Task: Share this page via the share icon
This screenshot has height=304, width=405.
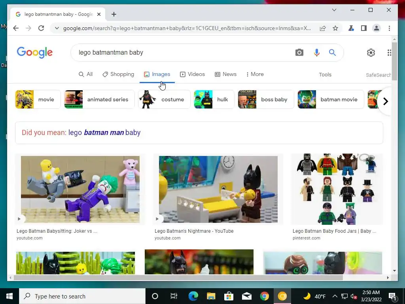Action: point(323,28)
